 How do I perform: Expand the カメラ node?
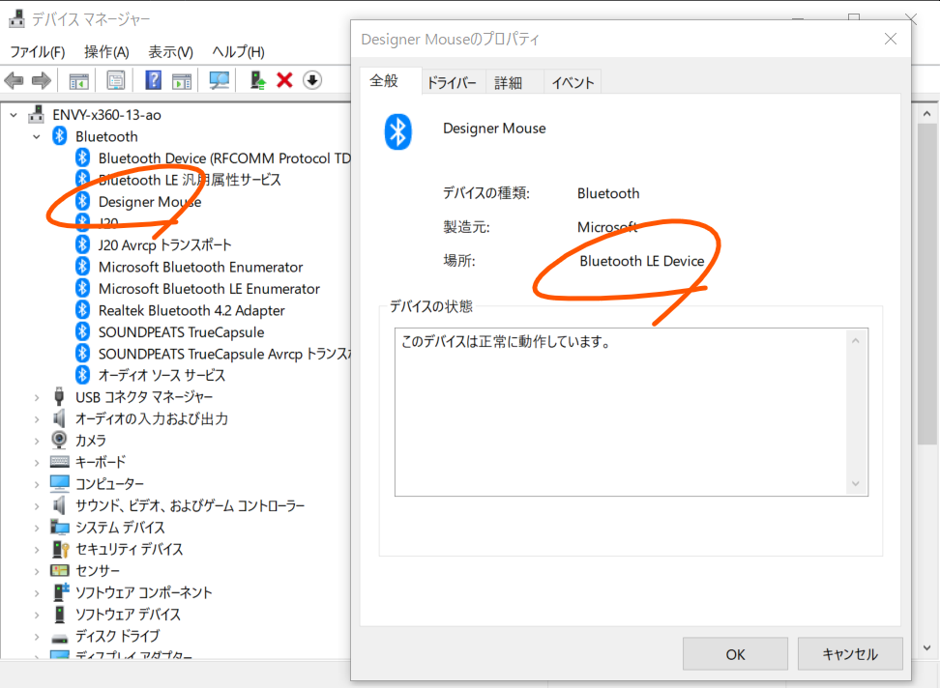[37, 441]
